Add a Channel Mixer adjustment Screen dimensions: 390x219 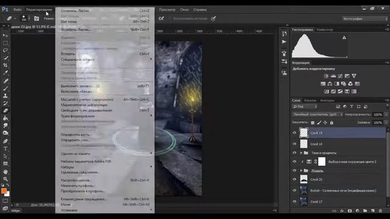point(350,84)
